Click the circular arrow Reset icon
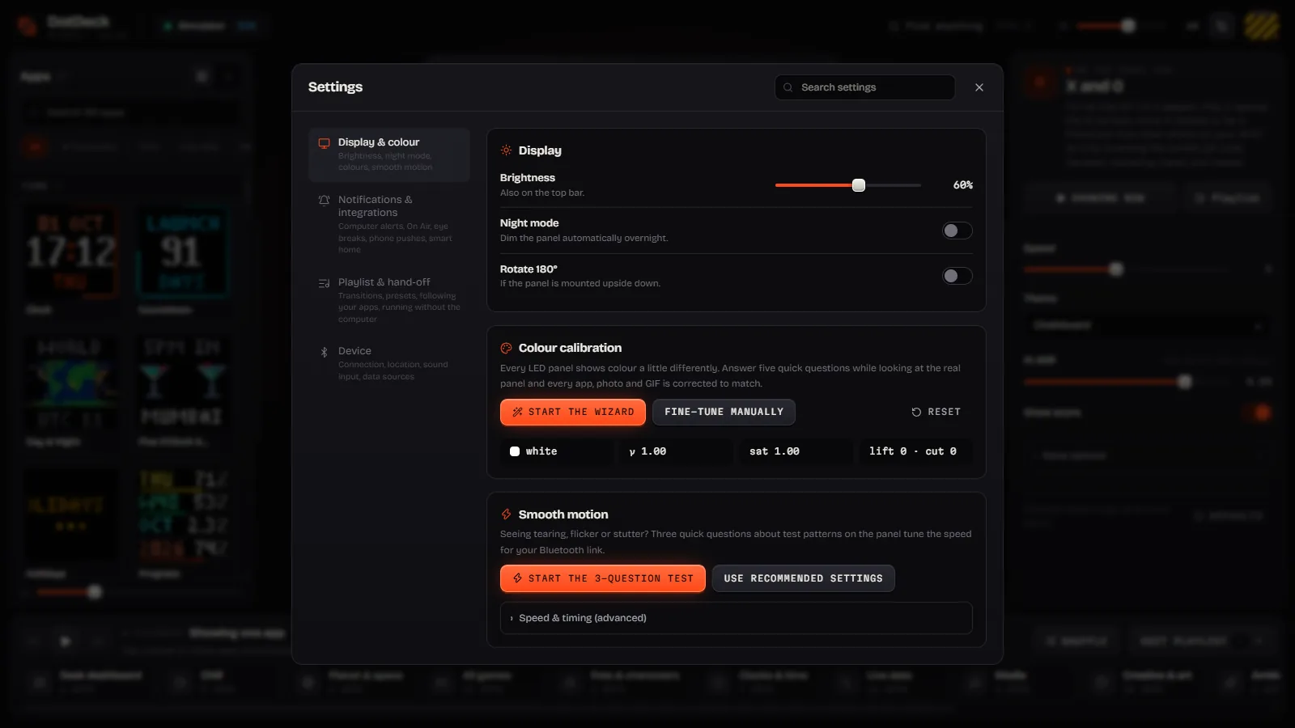1295x728 pixels. 916,412
